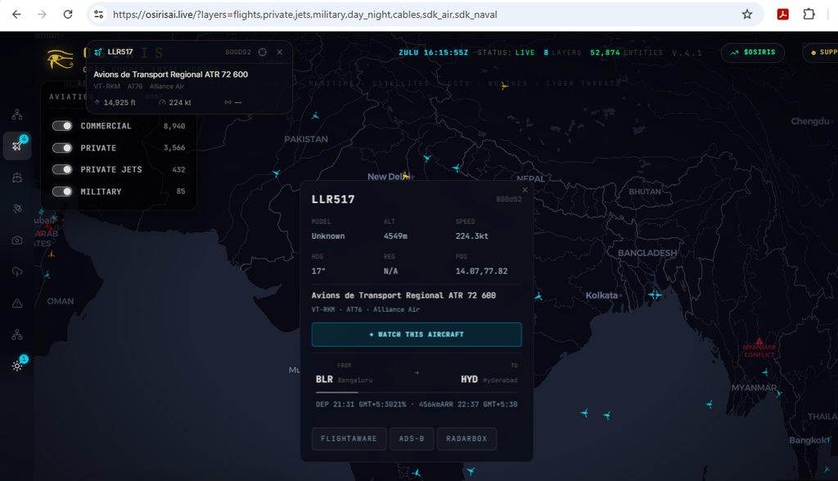838x481 pixels.
Task: Click the address bar URL
Action: point(304,15)
